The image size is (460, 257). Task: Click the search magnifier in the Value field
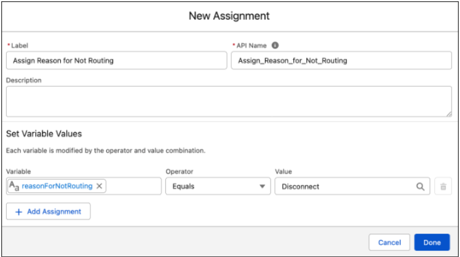(421, 186)
